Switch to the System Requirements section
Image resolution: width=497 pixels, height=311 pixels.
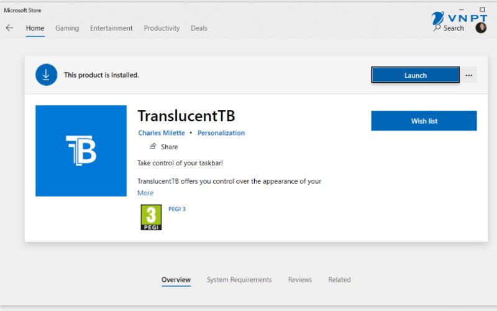coord(239,280)
